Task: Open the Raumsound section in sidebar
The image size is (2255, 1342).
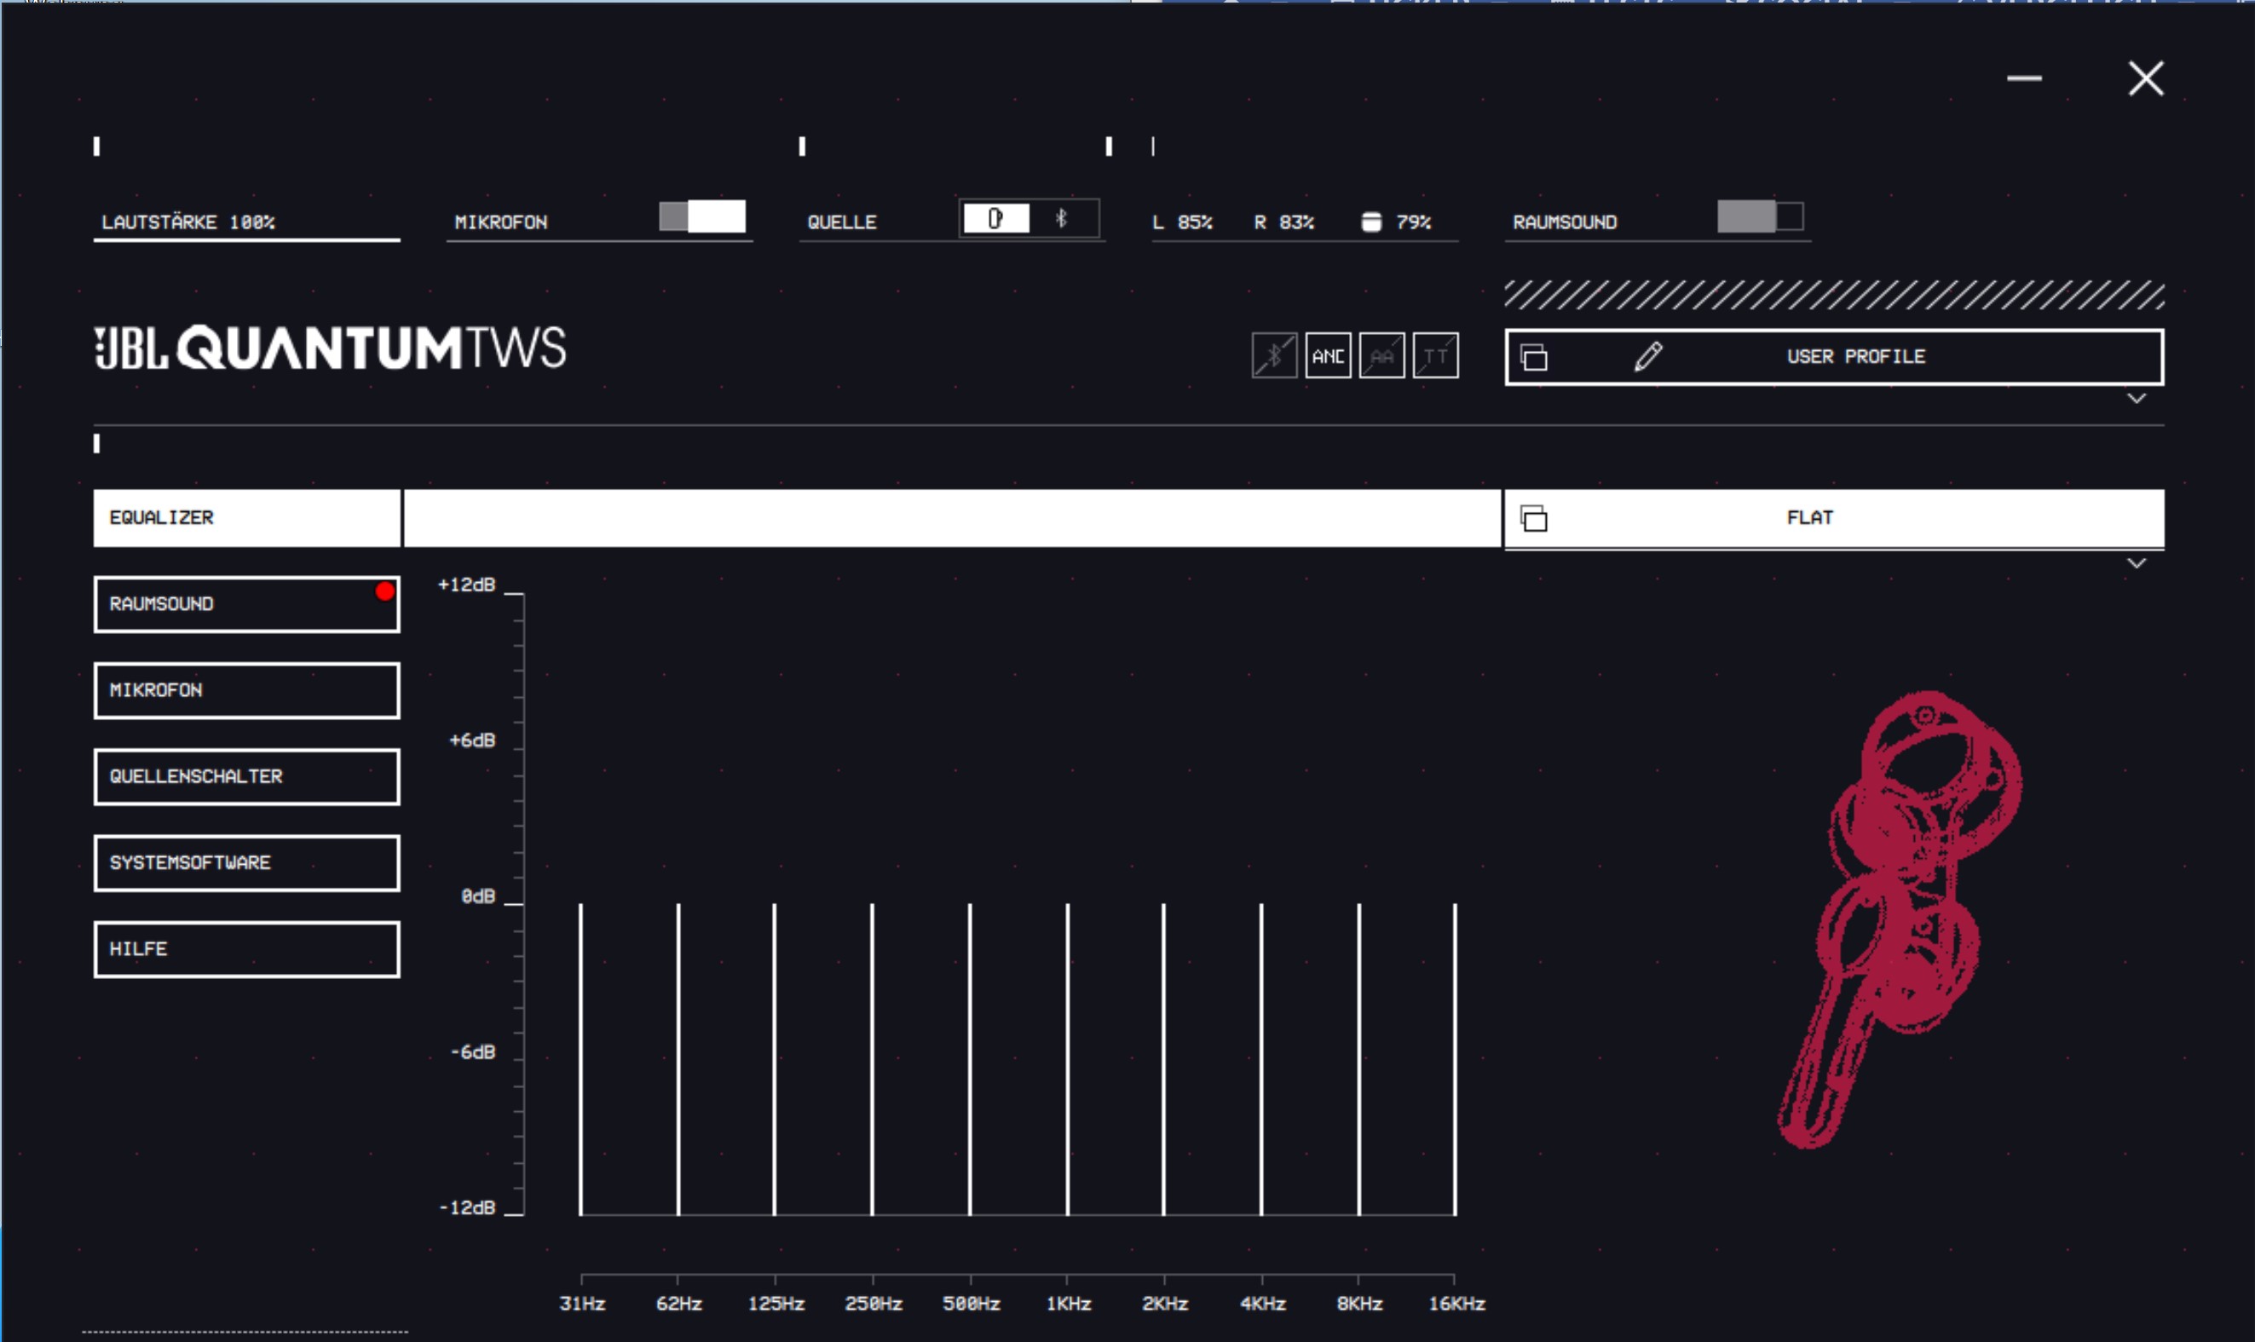Action: pos(246,604)
